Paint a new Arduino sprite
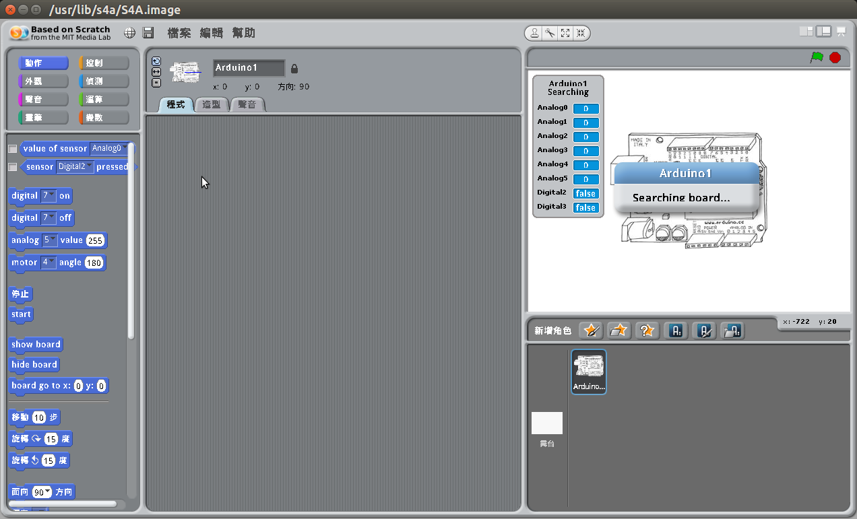 [705, 330]
